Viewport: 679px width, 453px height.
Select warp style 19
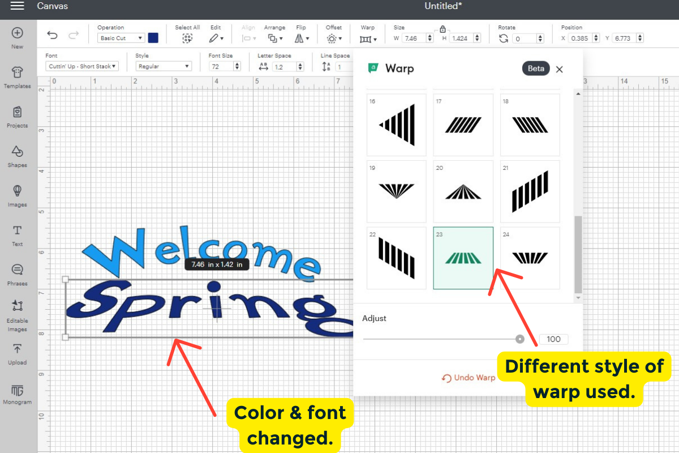pos(397,191)
